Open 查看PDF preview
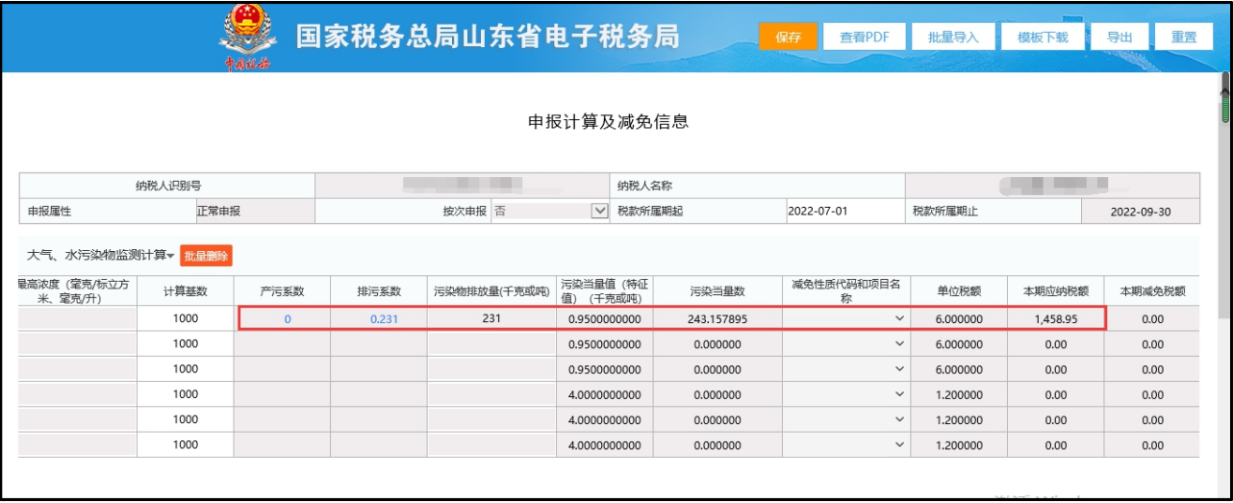 click(864, 37)
